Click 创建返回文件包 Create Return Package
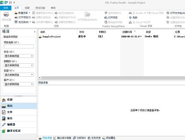The height and width of the screenshot is (140, 185). pos(176,22)
